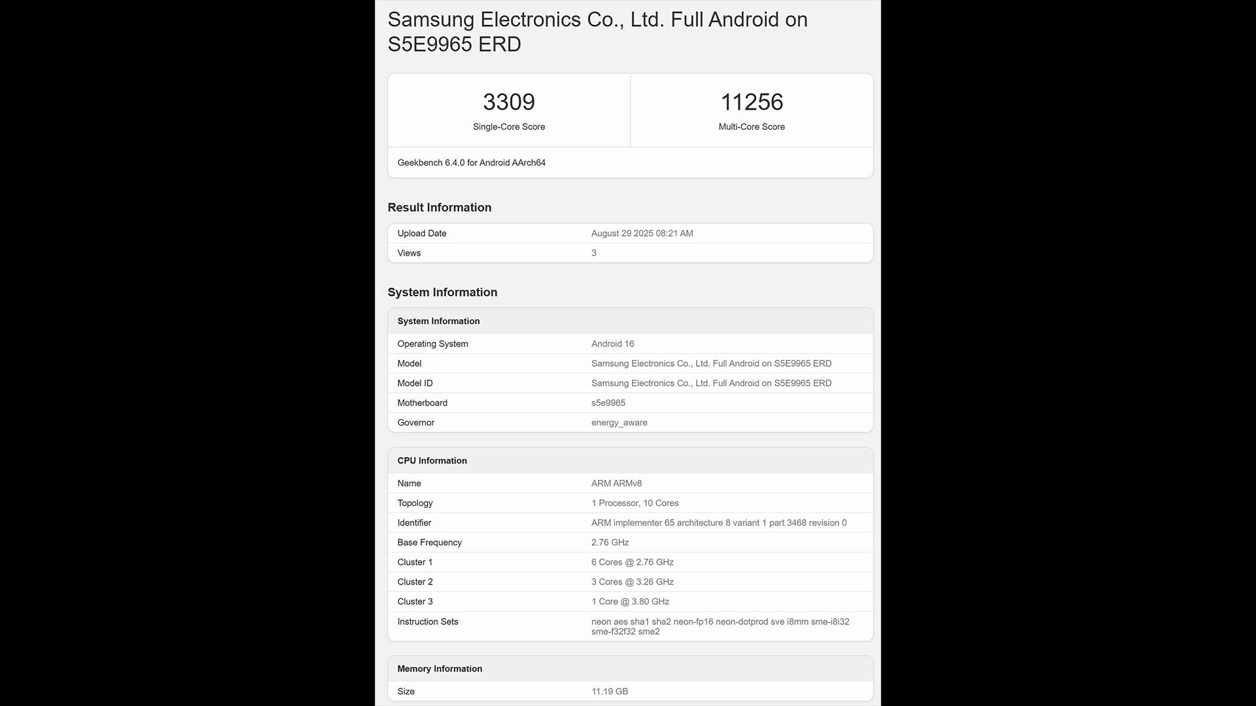
Task: Click the ARM ARMv8 name value
Action: tap(616, 484)
